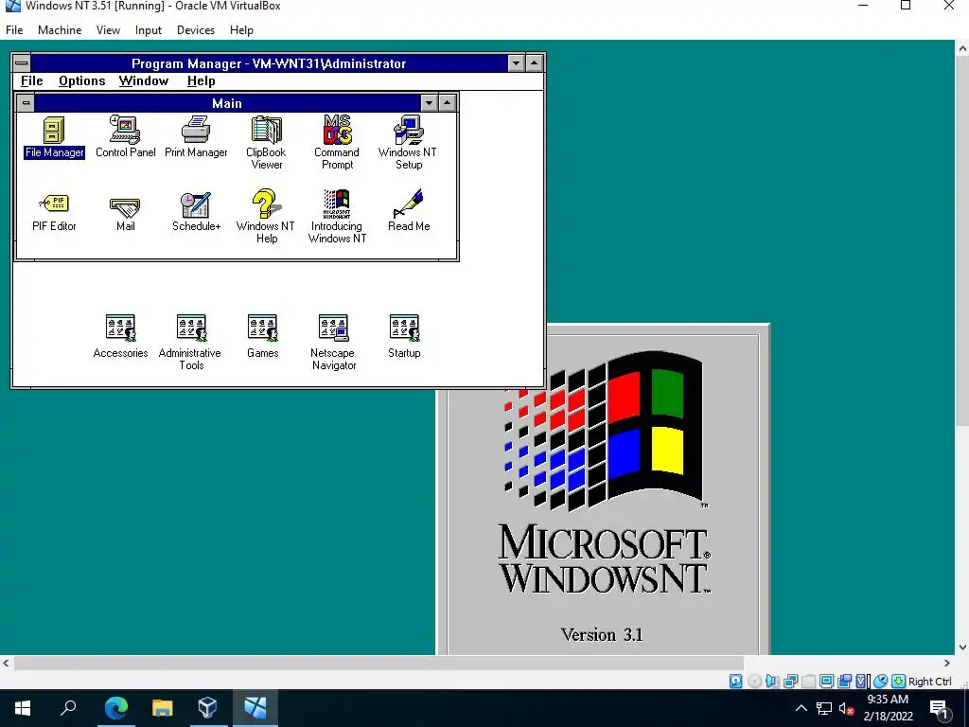Click the vertical scrollbar down arrow
The image size is (969, 727).
point(962,647)
